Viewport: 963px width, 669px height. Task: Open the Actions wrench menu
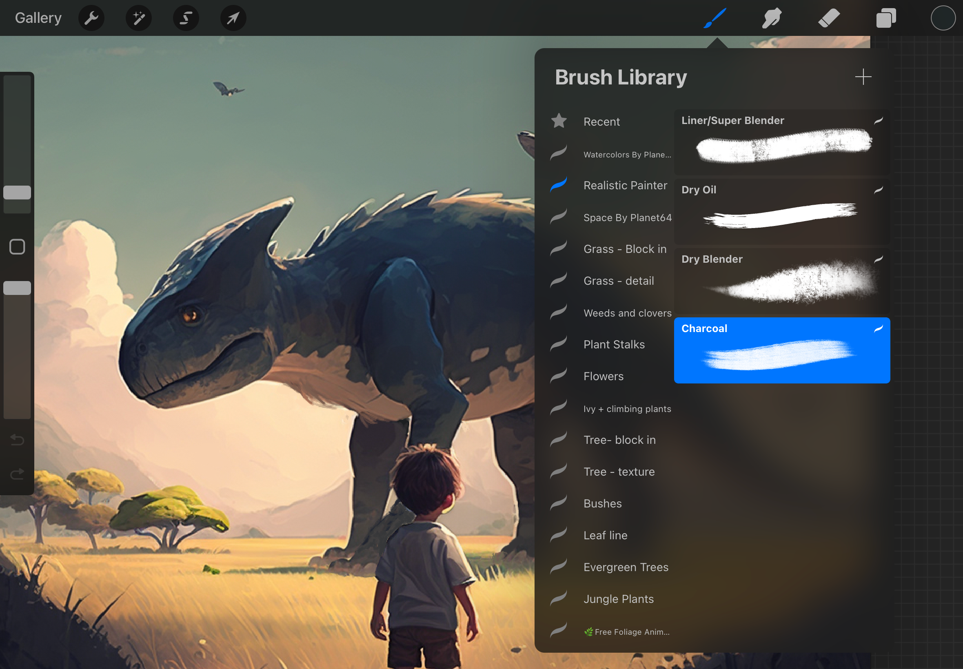click(91, 18)
